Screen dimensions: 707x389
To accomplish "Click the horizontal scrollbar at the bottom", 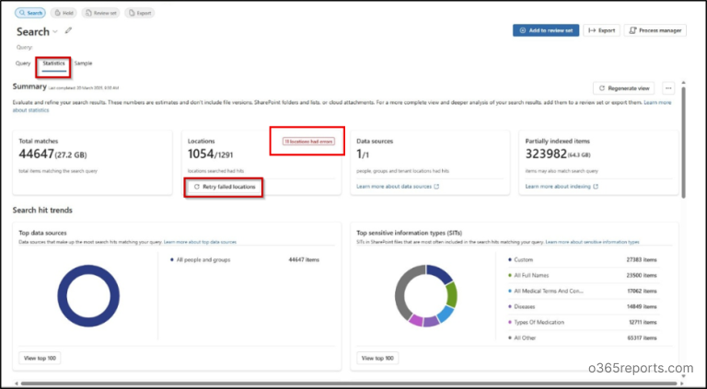I will (350, 383).
